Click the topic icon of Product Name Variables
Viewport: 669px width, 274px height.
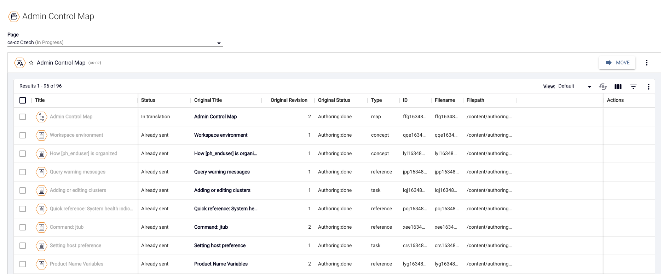(x=41, y=264)
